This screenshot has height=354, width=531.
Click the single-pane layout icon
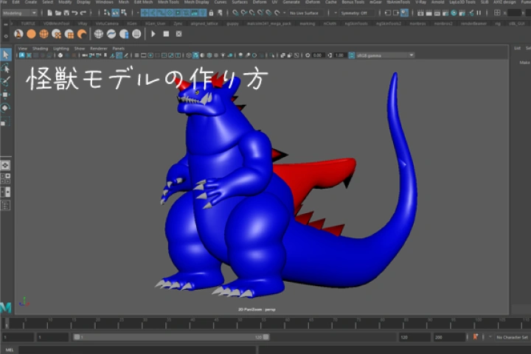pos(5,165)
